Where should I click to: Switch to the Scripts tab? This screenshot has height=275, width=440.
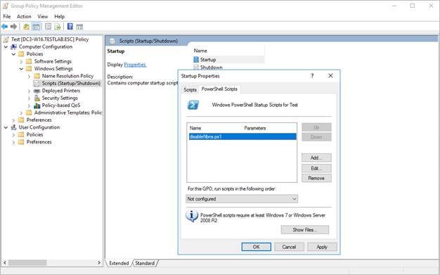click(190, 89)
